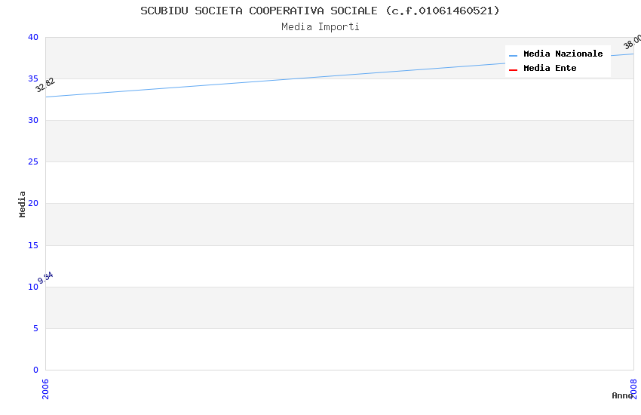Image resolution: width=641 pixels, height=415 pixels.
Task: Click the 38.00 data label
Action: (633, 41)
